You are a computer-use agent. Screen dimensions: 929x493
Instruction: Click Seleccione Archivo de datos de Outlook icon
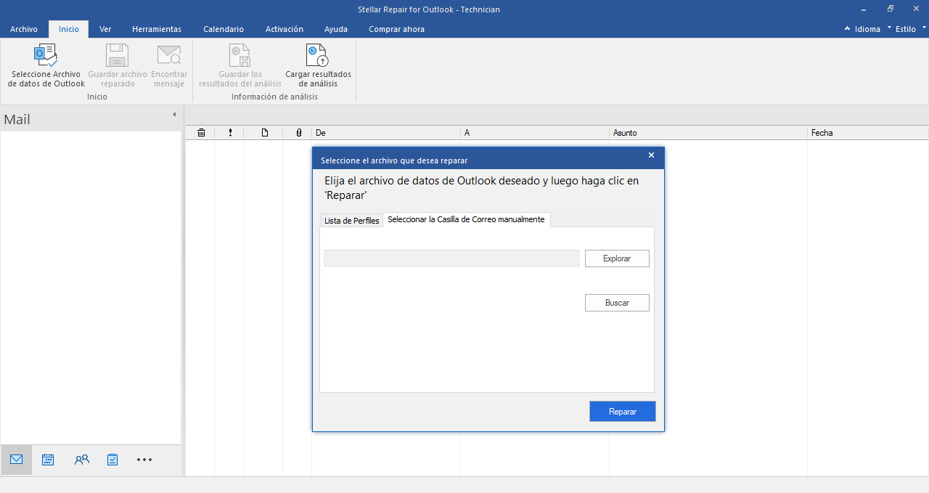point(46,55)
